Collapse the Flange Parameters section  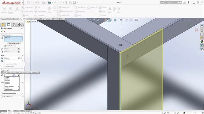click(x=23, y=35)
